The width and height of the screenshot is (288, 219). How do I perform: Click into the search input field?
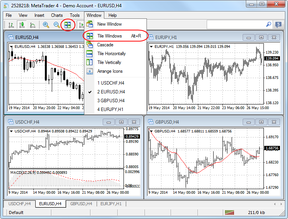coord(235,25)
